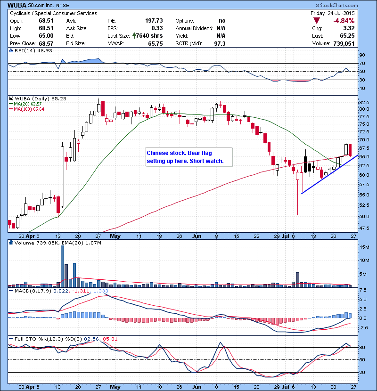
Task: Click the VWAP value 65.75
Action: (x=155, y=43)
